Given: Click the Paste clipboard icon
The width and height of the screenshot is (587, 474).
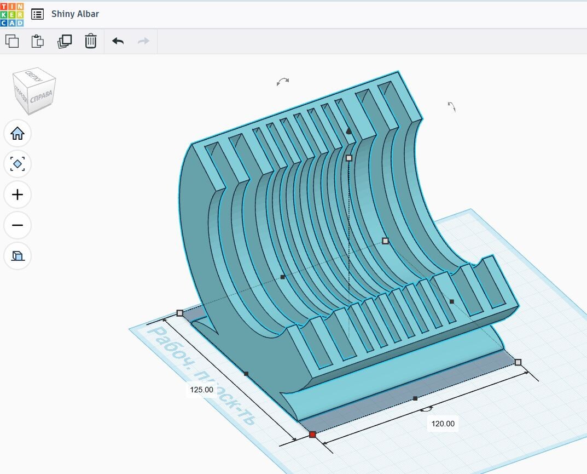Looking at the screenshot, I should pyautogui.click(x=38, y=41).
